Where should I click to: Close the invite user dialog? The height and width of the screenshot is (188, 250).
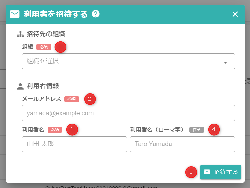[235, 14]
